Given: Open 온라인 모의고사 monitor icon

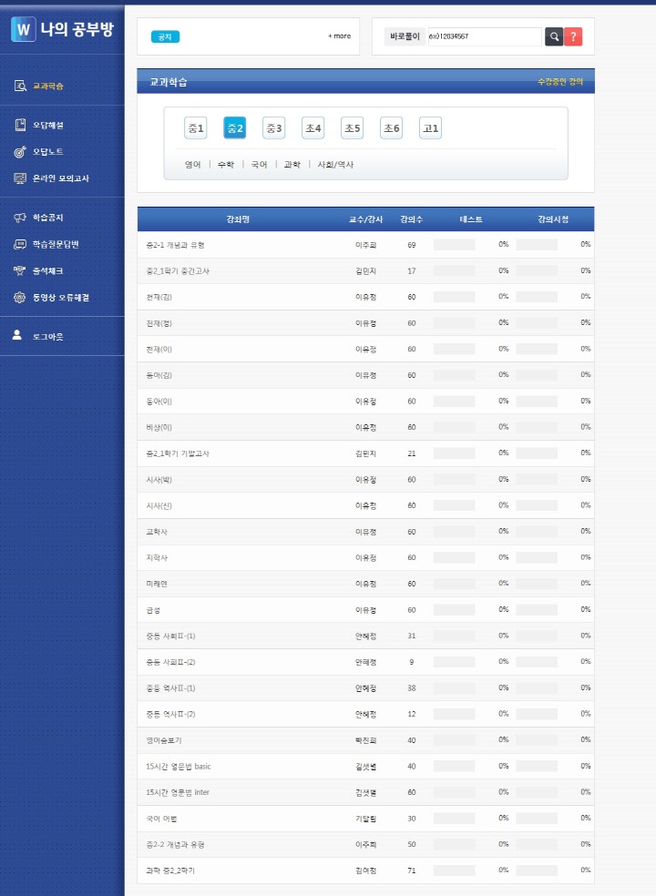Looking at the screenshot, I should tap(19, 178).
